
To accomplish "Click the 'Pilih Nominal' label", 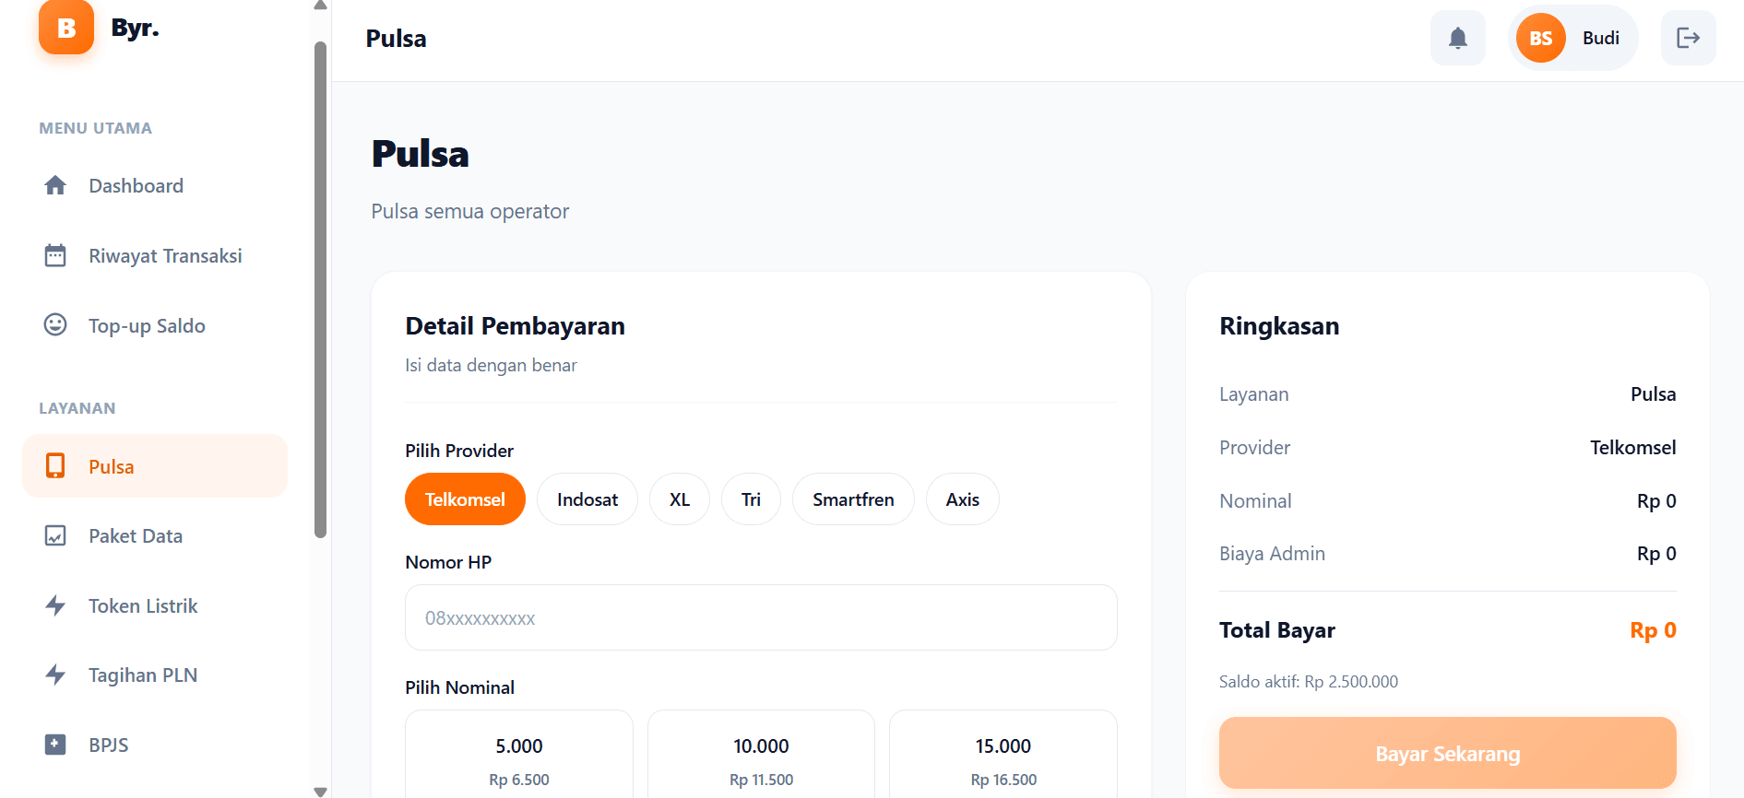I will [459, 687].
